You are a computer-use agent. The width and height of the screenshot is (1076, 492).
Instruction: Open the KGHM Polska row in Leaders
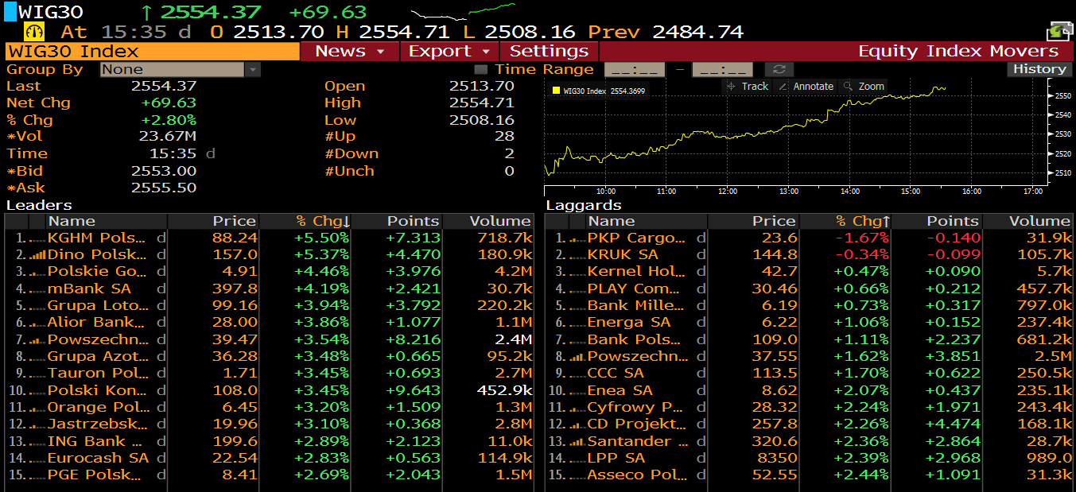pos(97,238)
